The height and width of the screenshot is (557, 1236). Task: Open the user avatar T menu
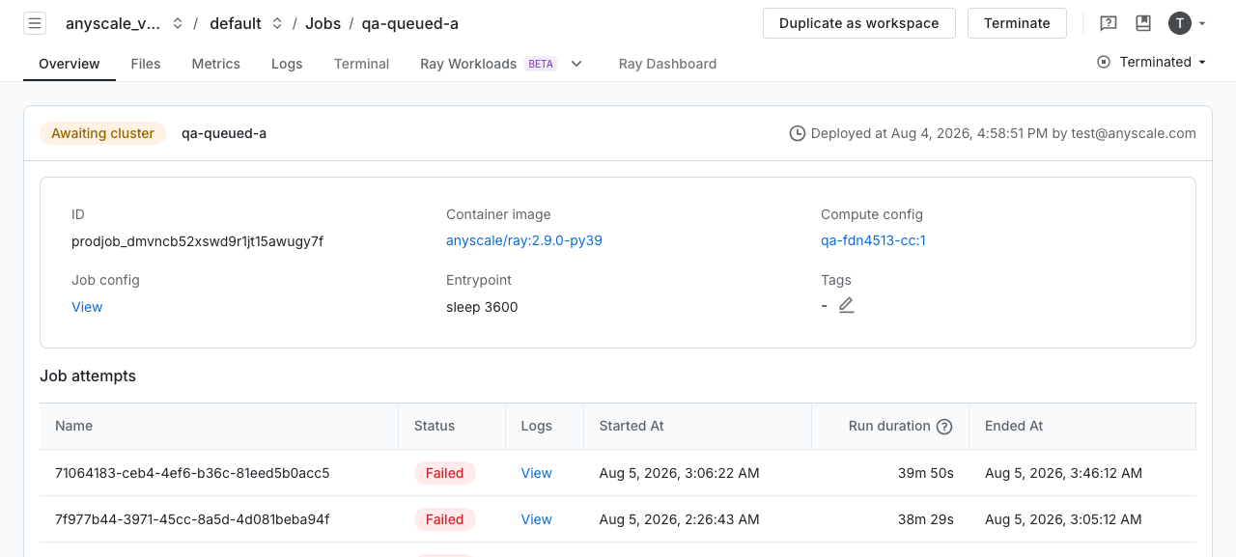point(1179,23)
